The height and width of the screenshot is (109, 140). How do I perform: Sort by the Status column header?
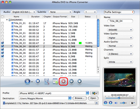pyautogui.click(x=88, y=17)
